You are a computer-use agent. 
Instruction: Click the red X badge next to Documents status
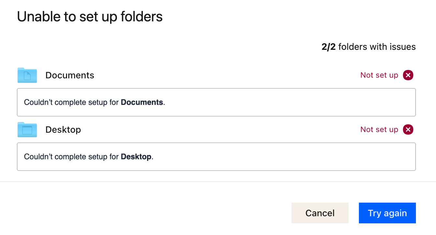point(408,75)
